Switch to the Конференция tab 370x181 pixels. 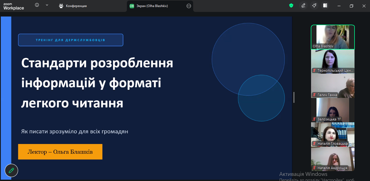(x=73, y=6)
